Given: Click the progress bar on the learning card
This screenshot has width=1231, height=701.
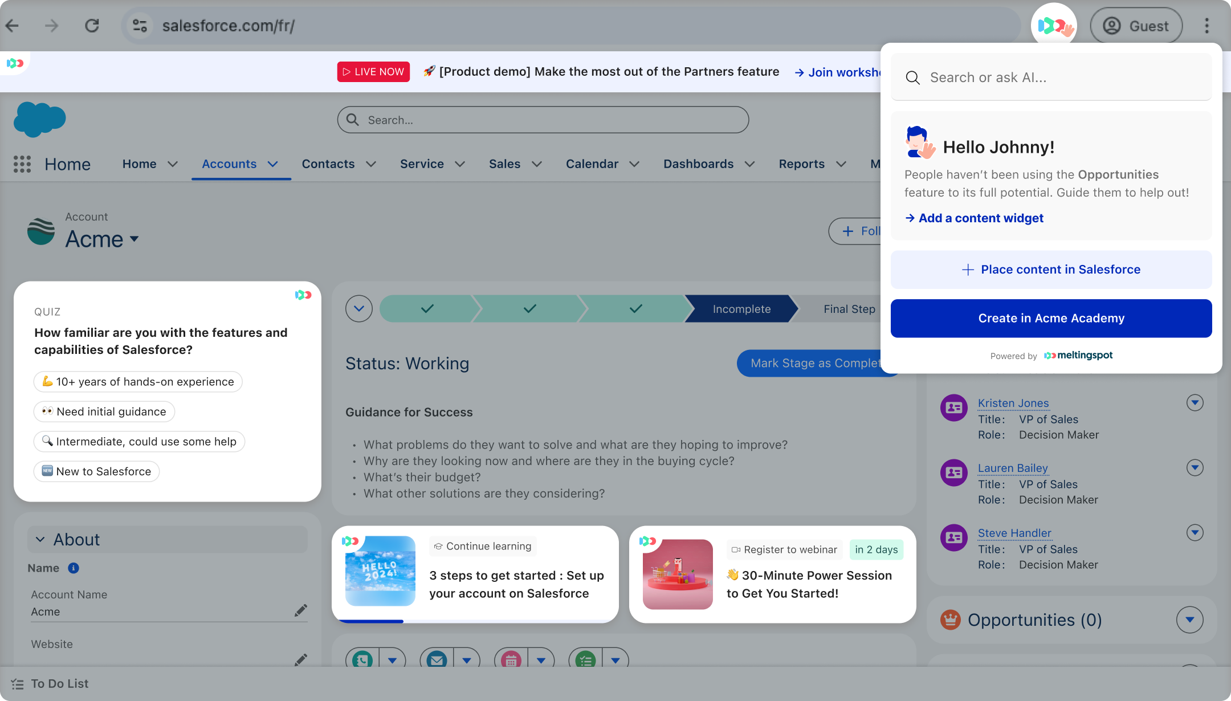Looking at the screenshot, I should point(371,621).
